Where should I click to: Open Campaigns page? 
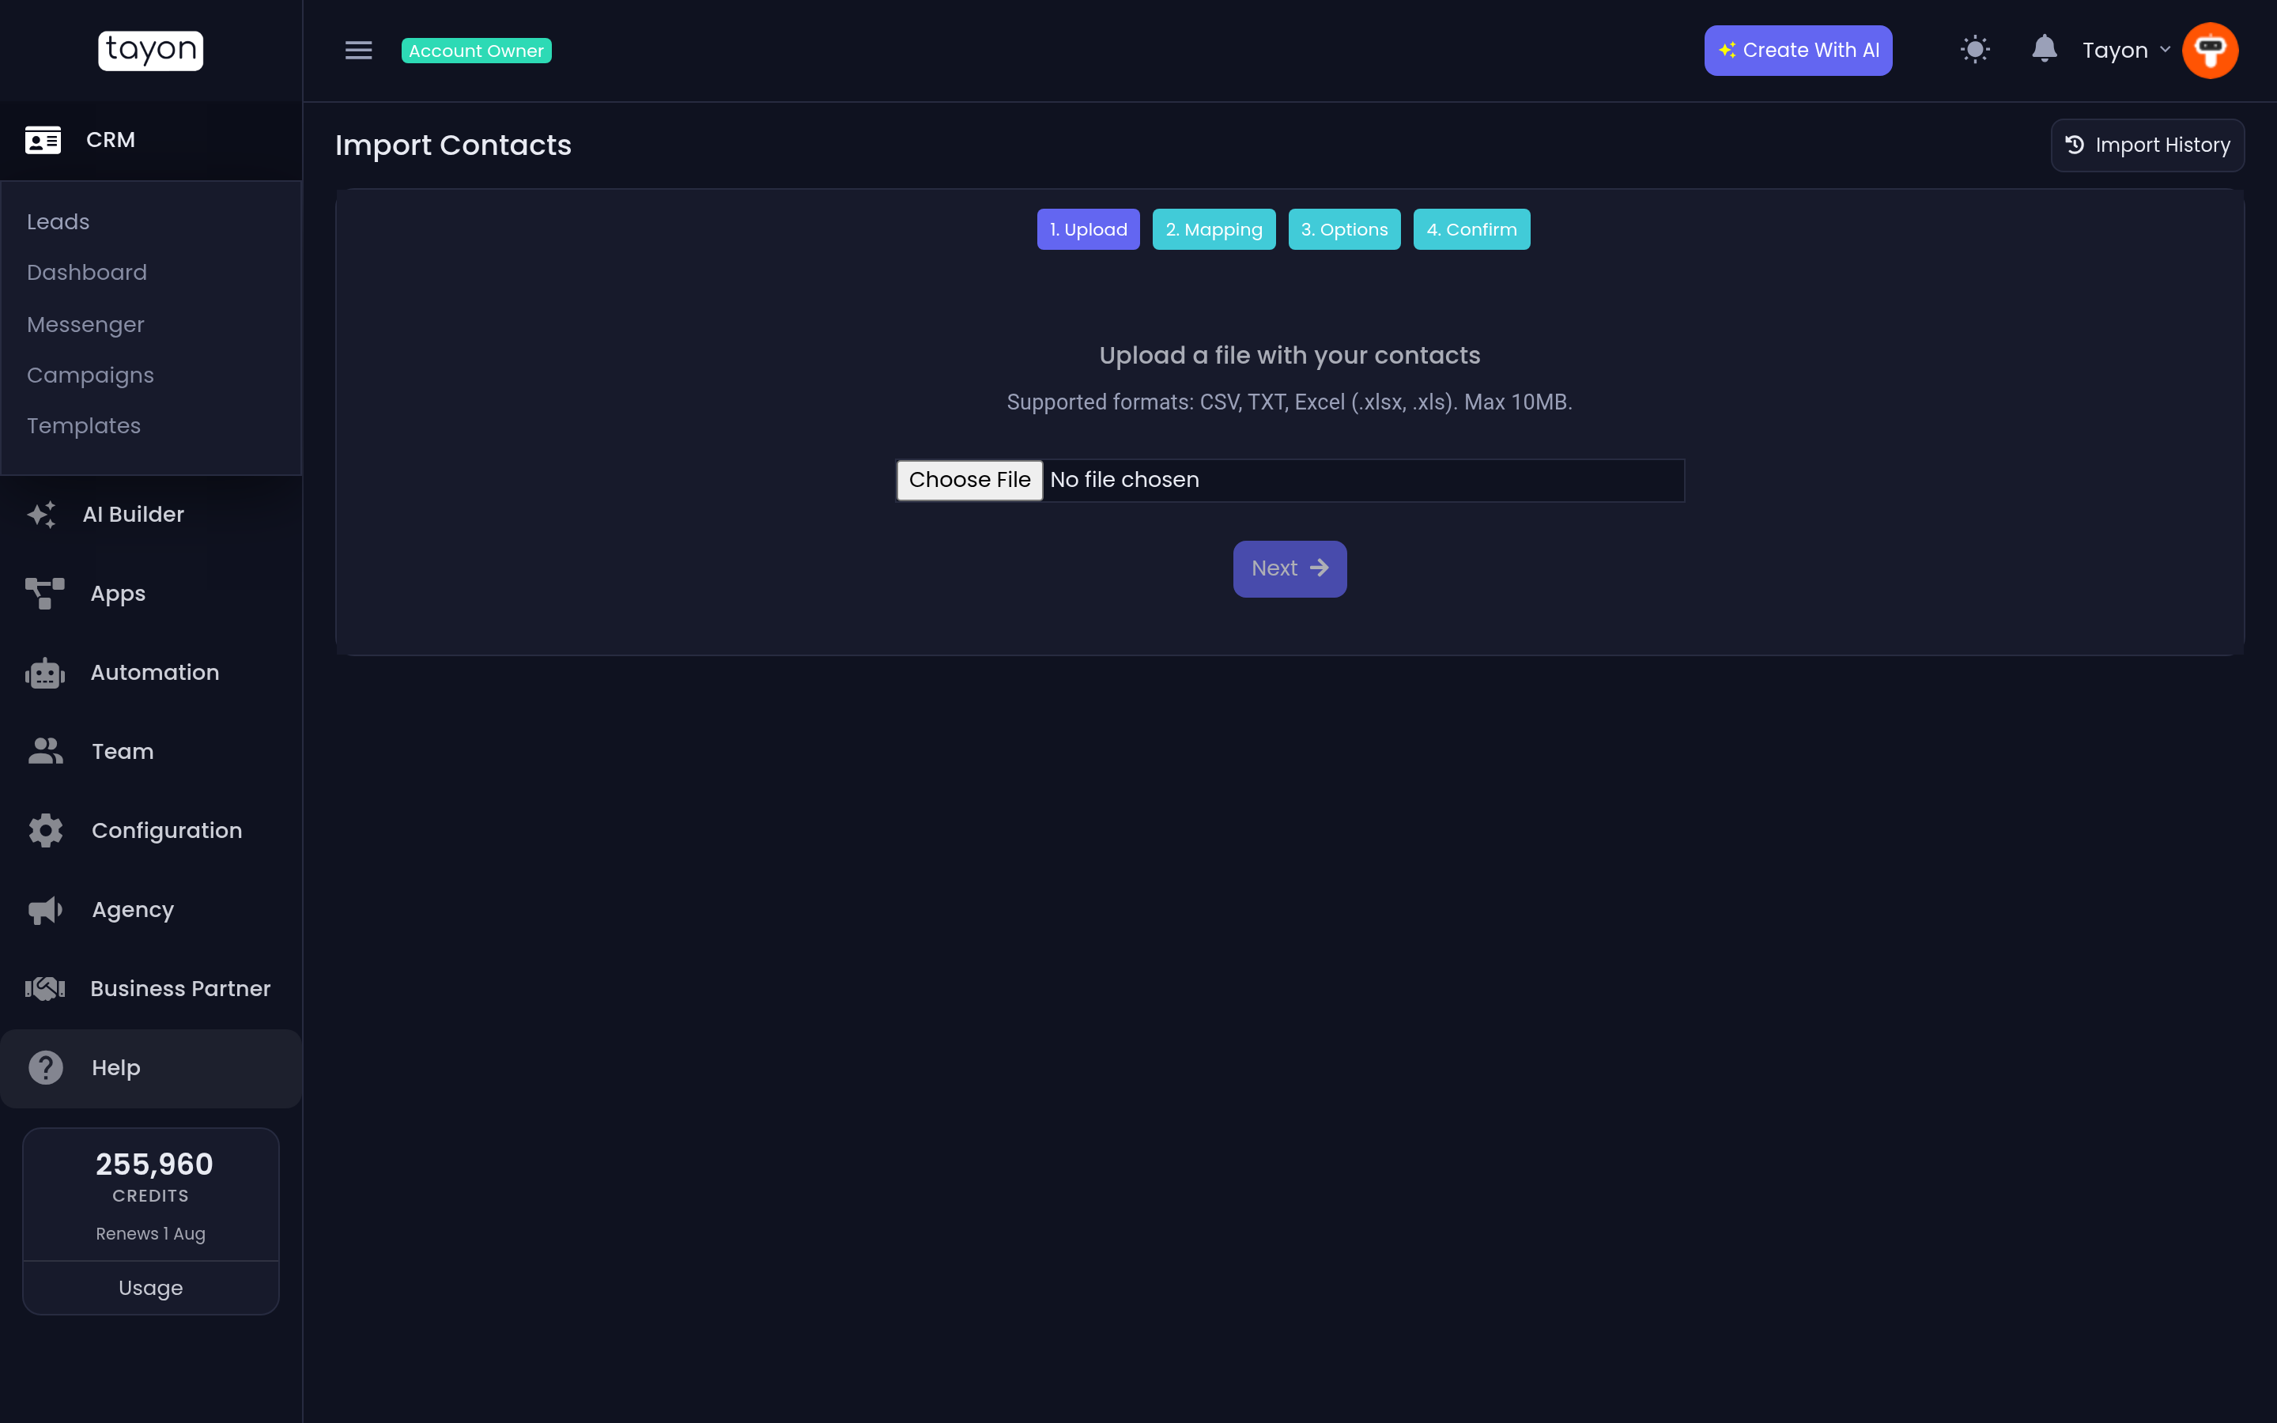[x=90, y=376]
